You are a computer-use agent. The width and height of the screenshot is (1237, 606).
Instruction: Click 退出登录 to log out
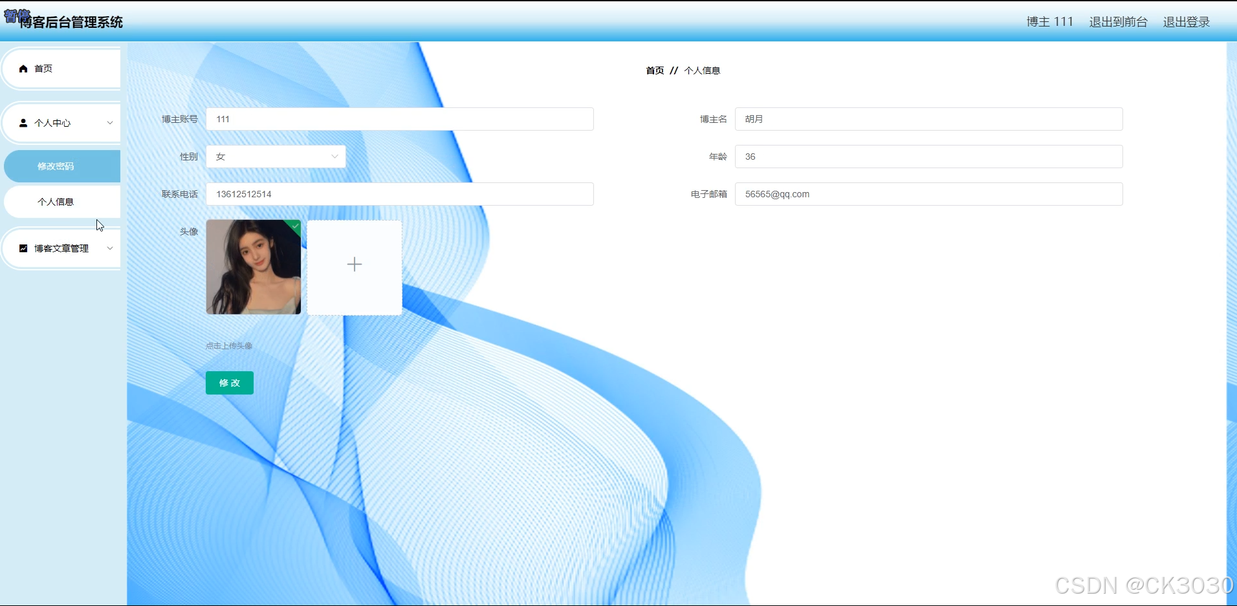tap(1186, 21)
